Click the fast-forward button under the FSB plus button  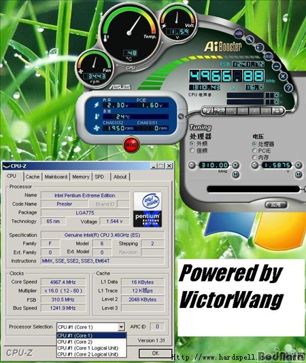point(236,174)
